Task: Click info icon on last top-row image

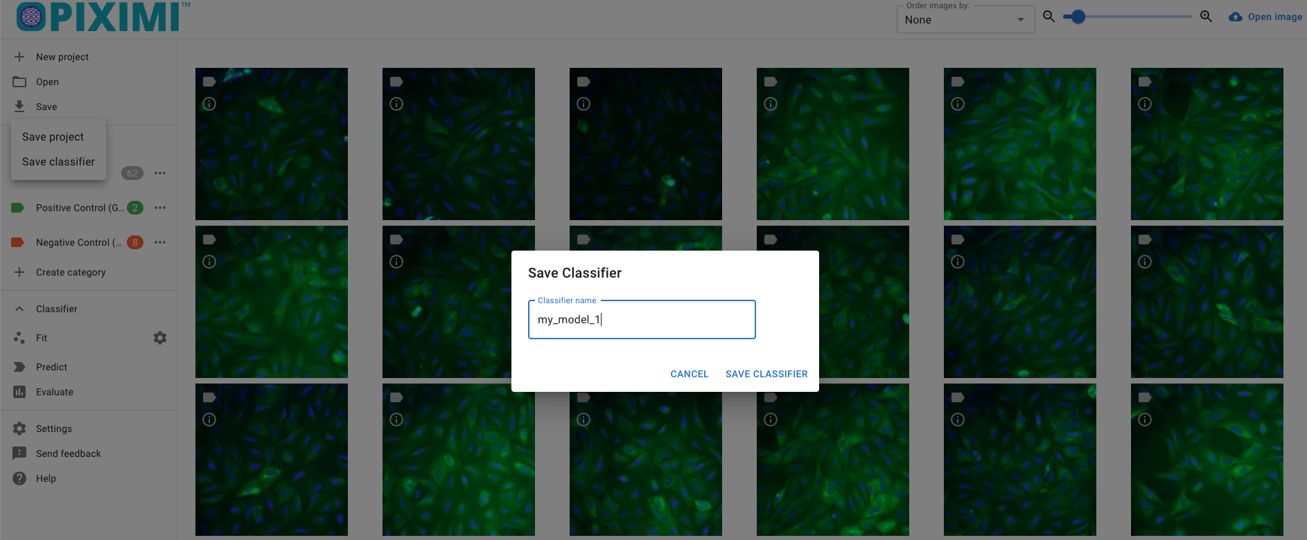Action: (x=1145, y=104)
